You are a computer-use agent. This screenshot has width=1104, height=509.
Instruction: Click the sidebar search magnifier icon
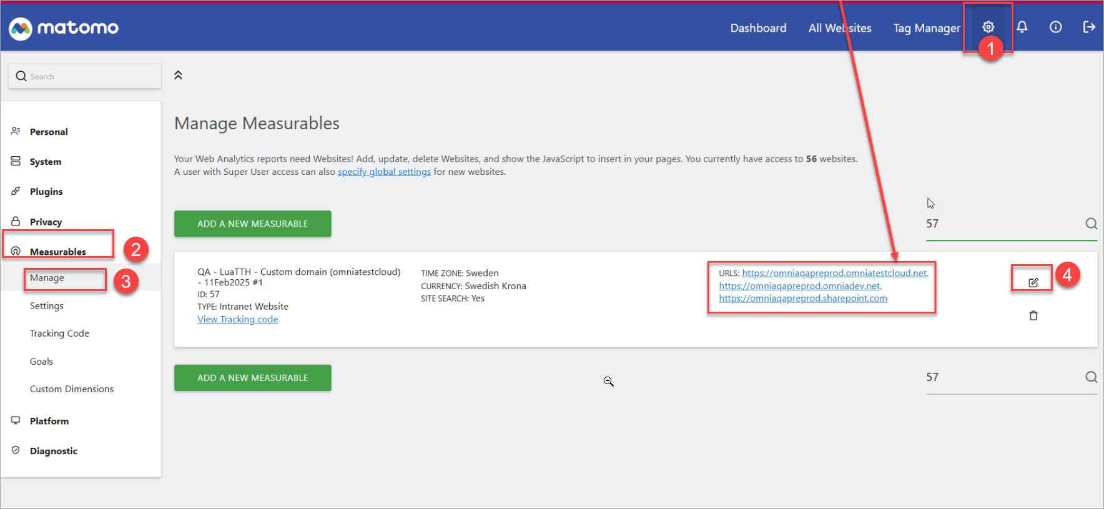[x=21, y=76]
